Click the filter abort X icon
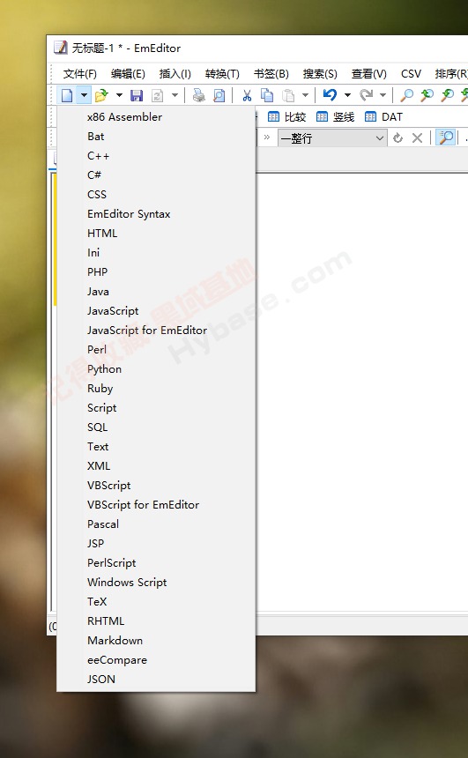This screenshot has height=758, width=468. pyautogui.click(x=417, y=138)
